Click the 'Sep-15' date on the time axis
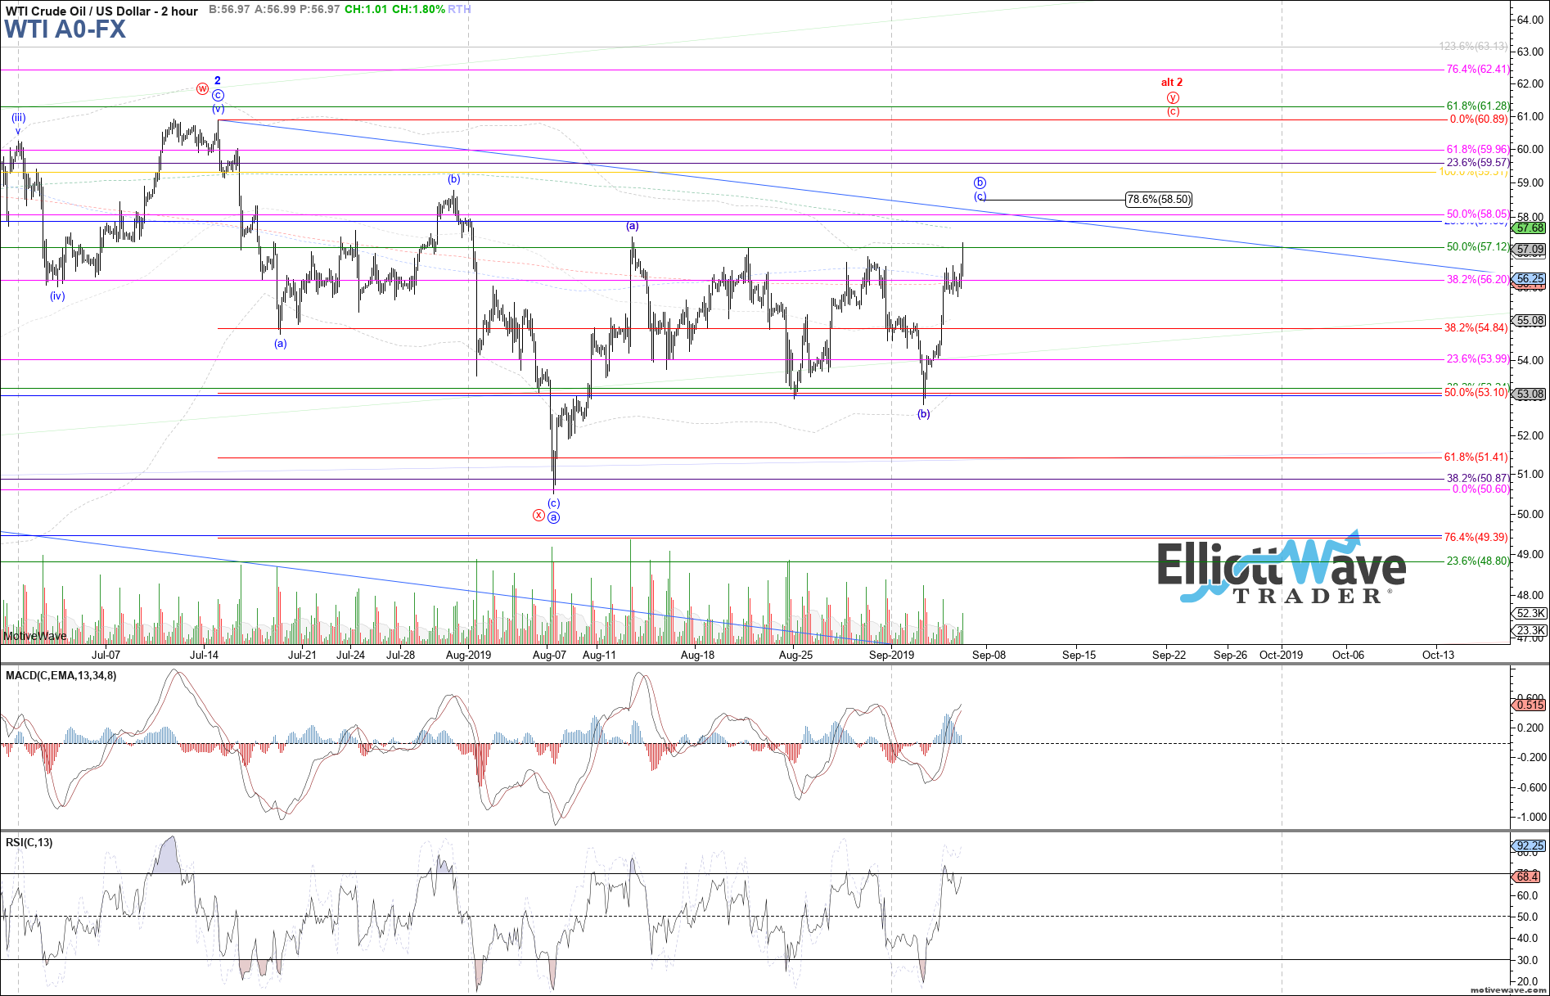1550x996 pixels. pyautogui.click(x=1079, y=655)
